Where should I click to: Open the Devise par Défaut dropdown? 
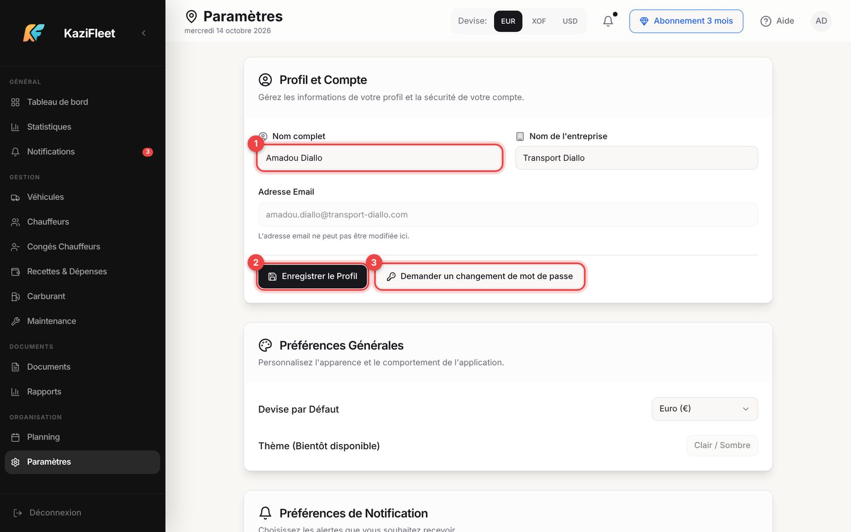tap(705, 409)
